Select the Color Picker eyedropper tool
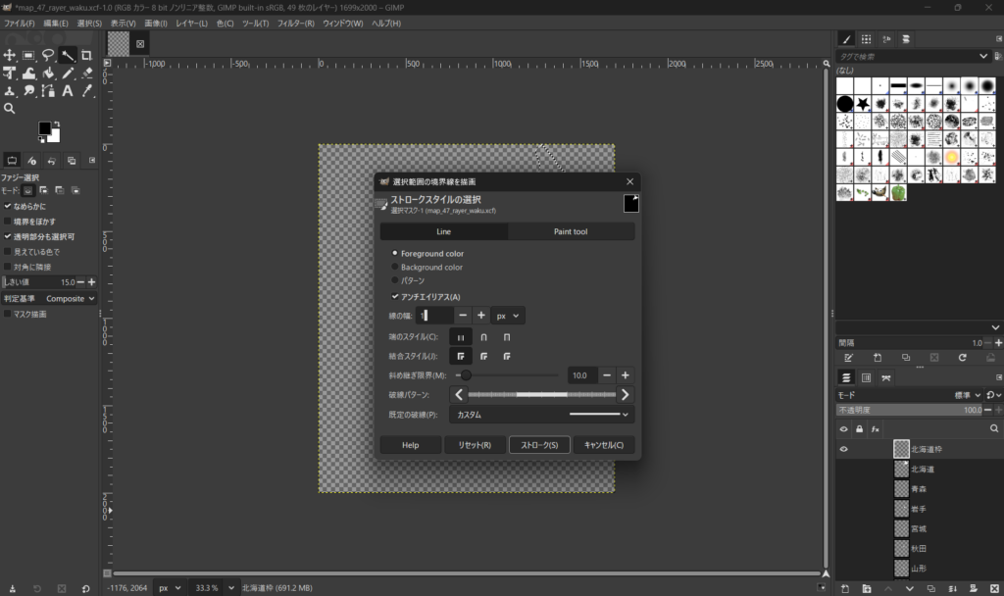The image size is (1004, 596). point(87,91)
